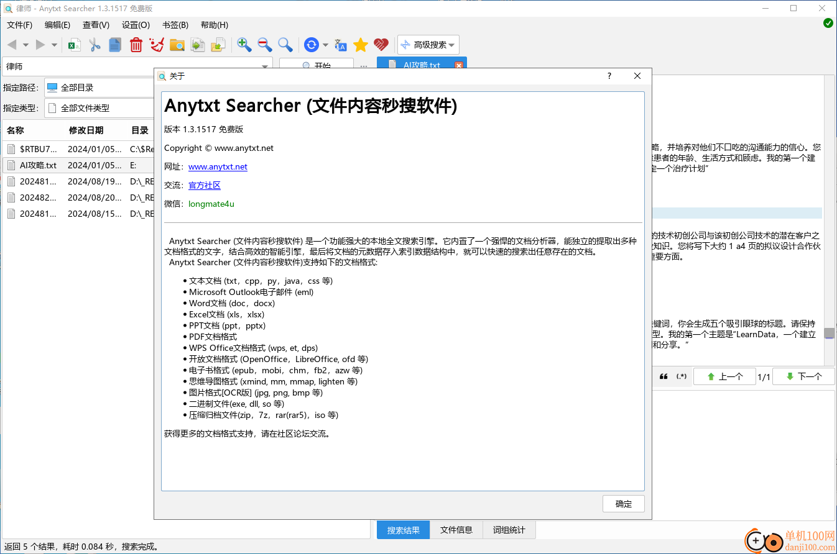Switch to the 搜索结果 tab
837x554 pixels.
tap(404, 530)
